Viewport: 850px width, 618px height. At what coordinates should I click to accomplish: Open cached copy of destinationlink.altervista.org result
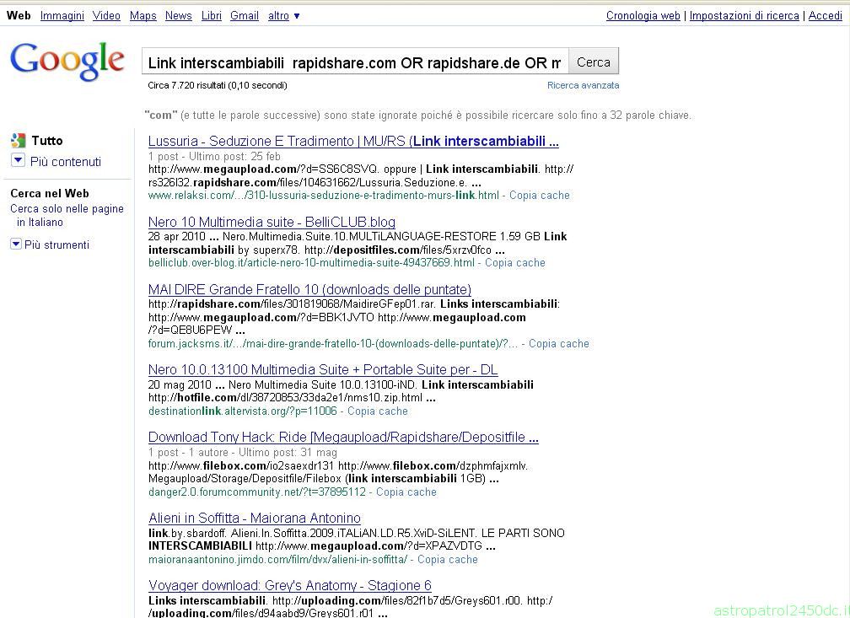378,411
